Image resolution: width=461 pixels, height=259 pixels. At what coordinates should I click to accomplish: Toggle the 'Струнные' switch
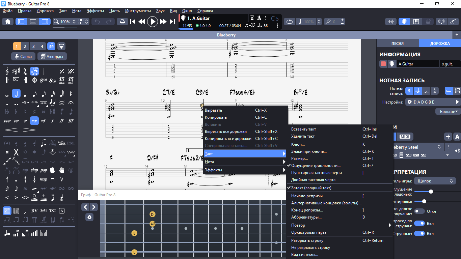[x=419, y=233]
